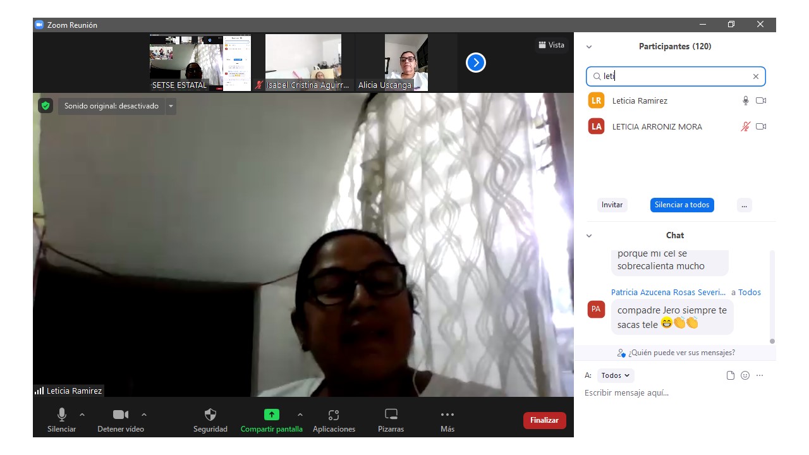This screenshot has width=809, height=455.
Task: Show next video thumbnails with arrow
Action: click(x=475, y=63)
